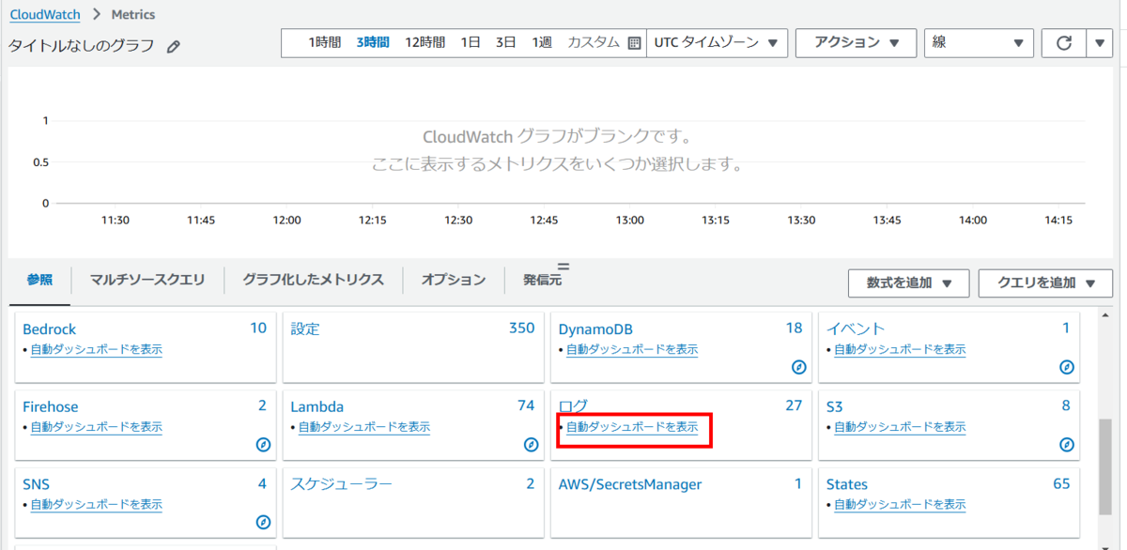
Task: Show automatic dashboard for S3
Action: point(900,427)
